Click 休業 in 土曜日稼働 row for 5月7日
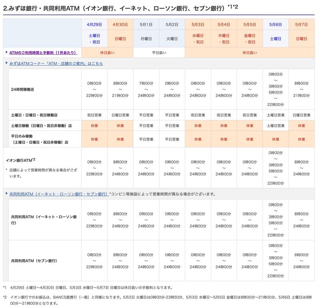Screen dimensions: 320x307 coord(302,126)
